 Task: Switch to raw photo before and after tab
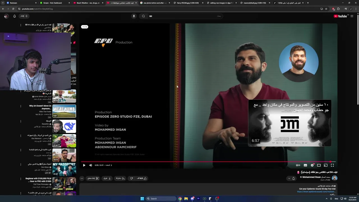155,3
